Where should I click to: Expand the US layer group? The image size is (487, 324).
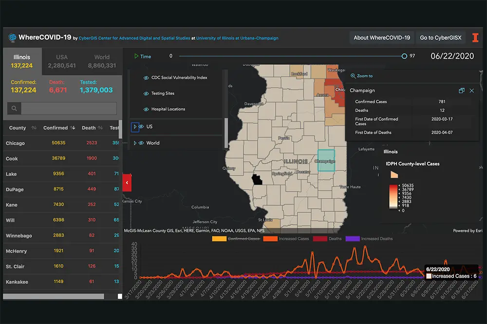pyautogui.click(x=135, y=127)
